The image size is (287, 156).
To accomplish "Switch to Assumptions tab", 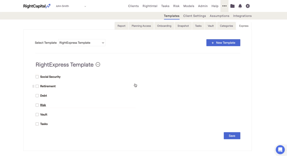I will pos(220,16).
